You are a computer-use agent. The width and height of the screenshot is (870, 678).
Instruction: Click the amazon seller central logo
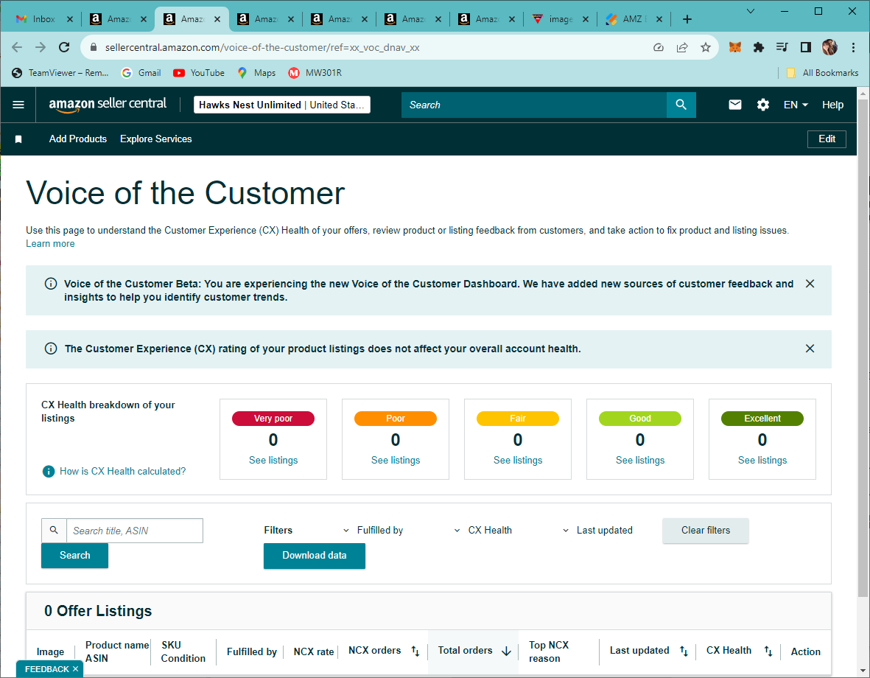[x=108, y=105]
